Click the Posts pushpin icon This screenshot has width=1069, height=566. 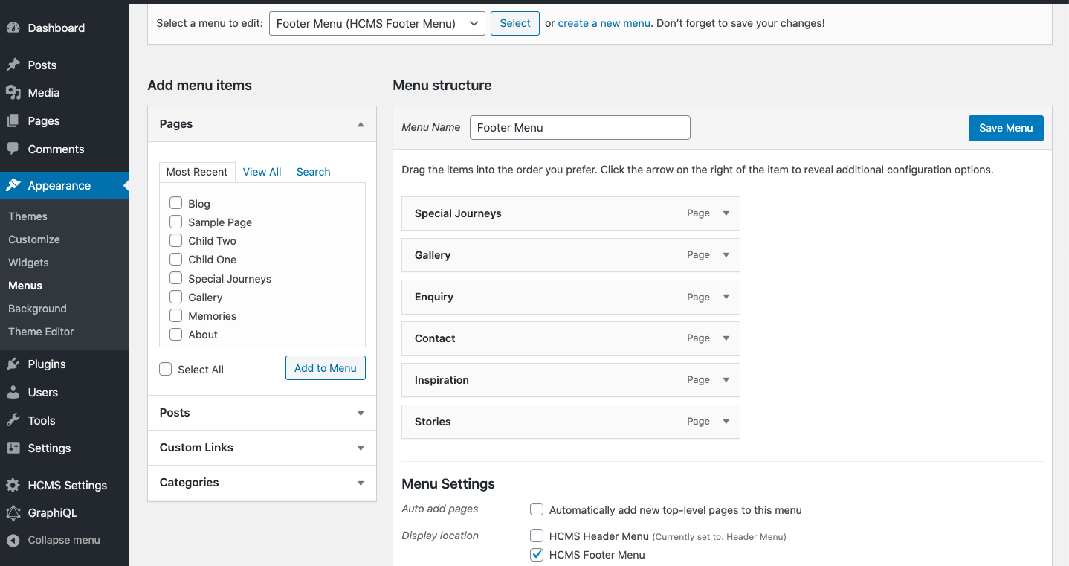click(13, 65)
